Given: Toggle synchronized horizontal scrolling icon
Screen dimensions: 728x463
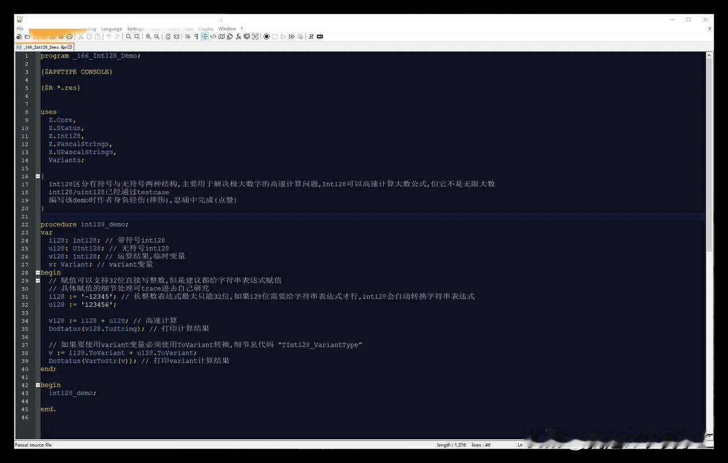Looking at the screenshot, I should (x=176, y=36).
